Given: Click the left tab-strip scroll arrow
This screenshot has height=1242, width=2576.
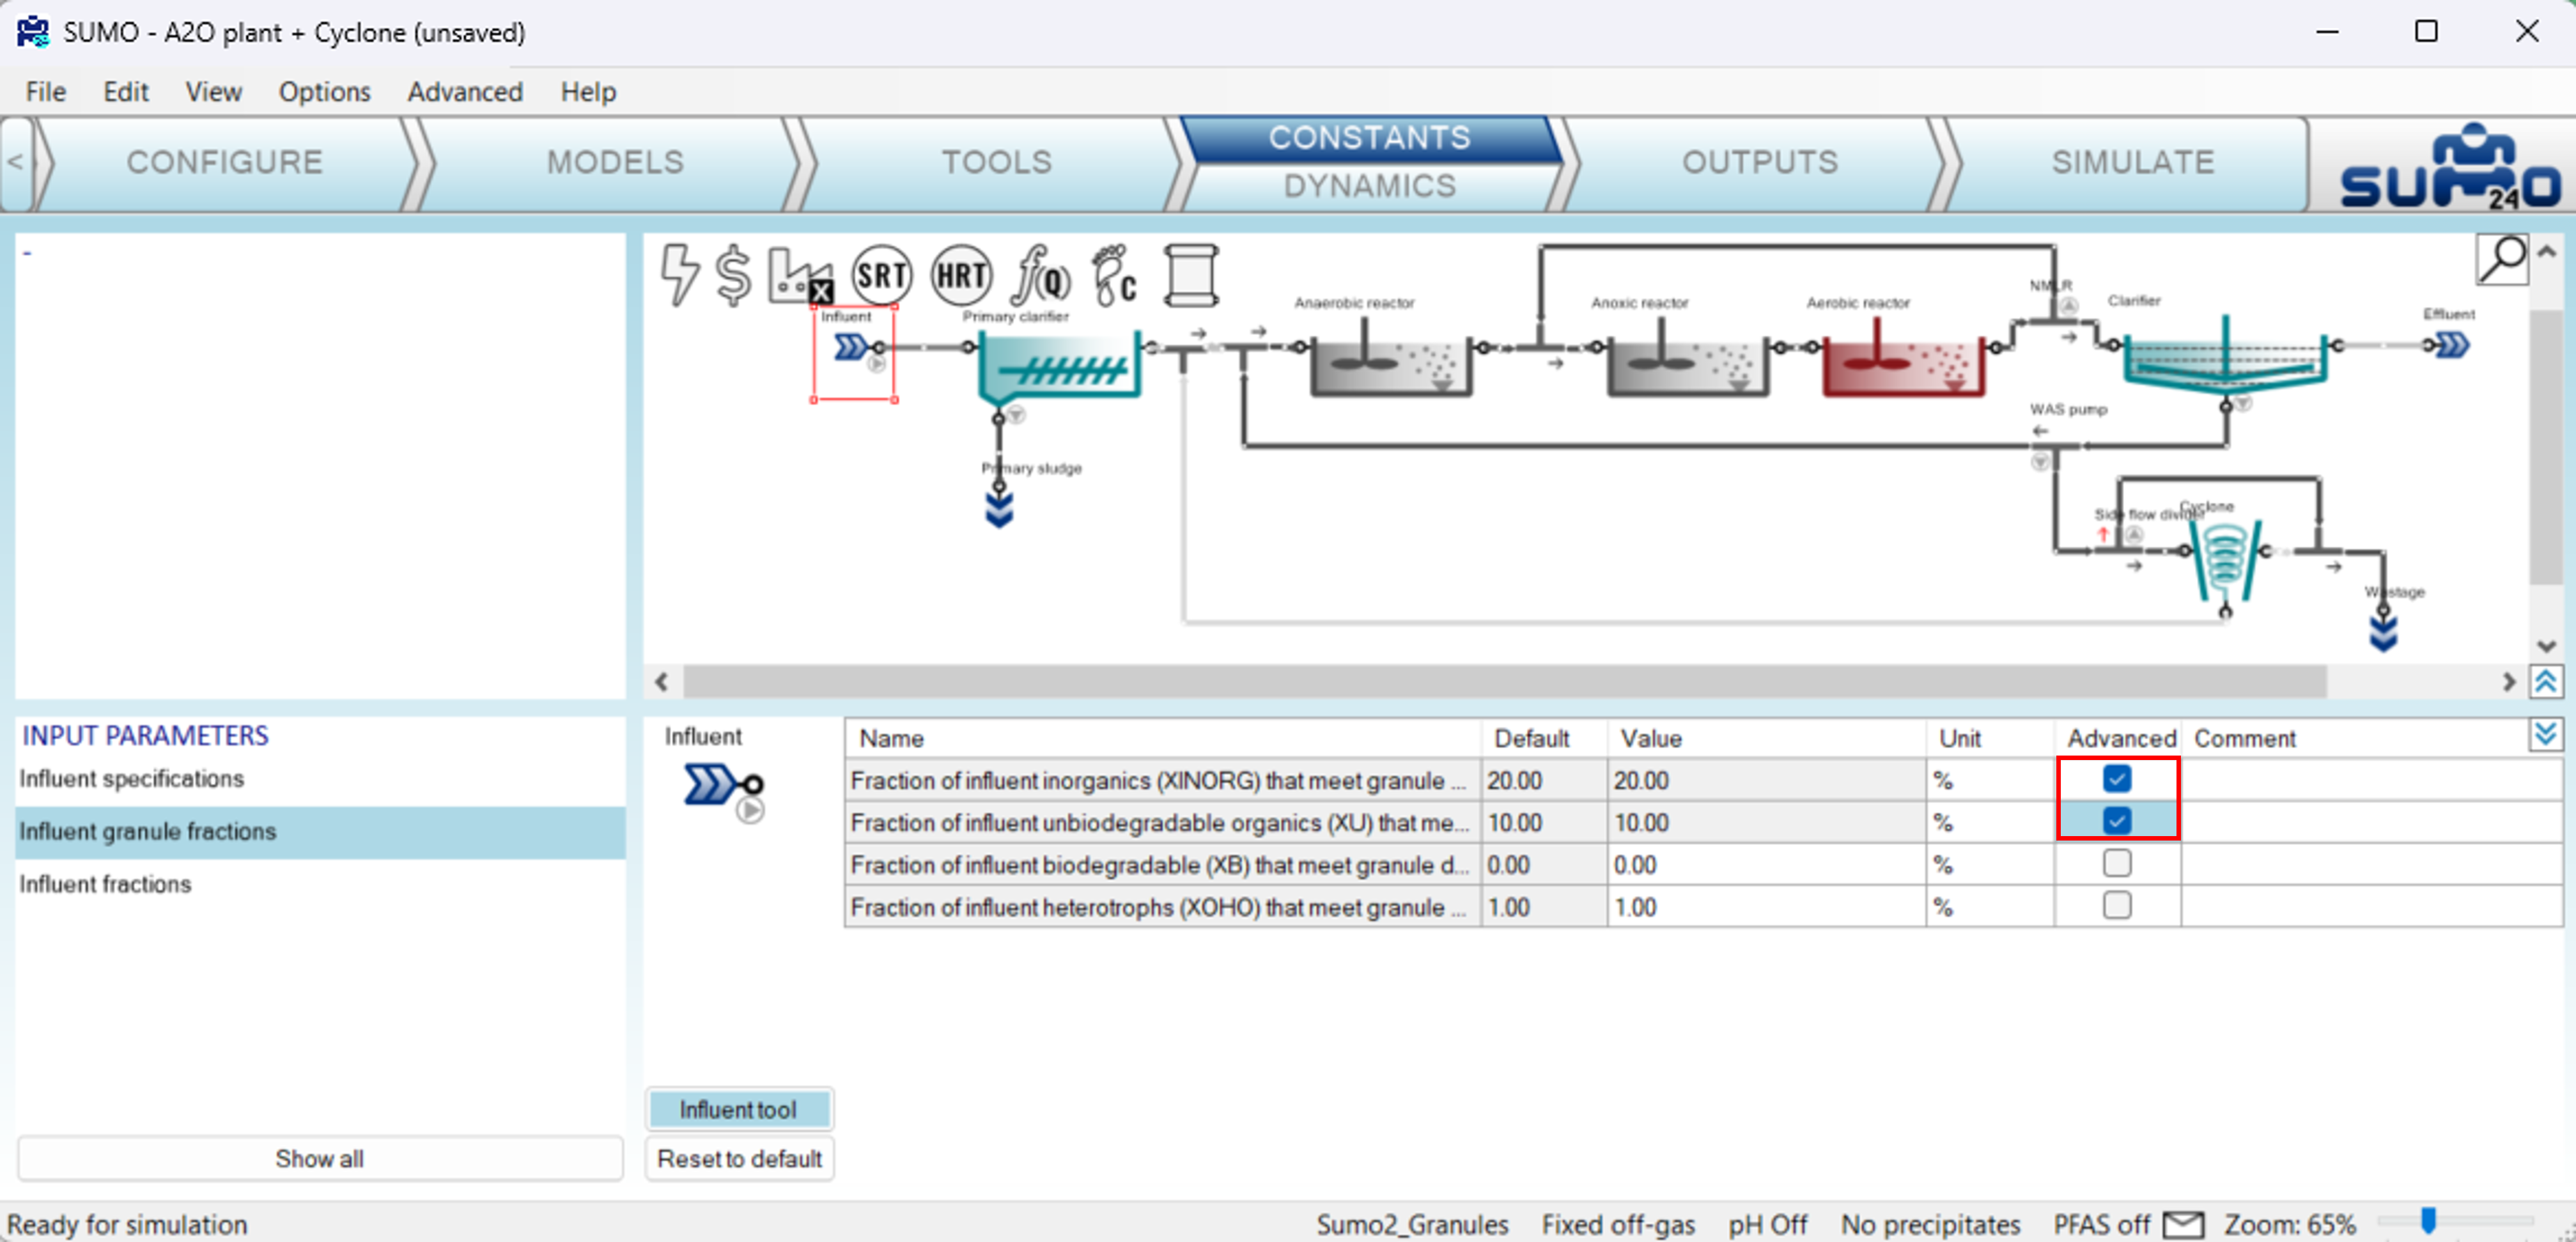Looking at the screenshot, I should [15, 162].
